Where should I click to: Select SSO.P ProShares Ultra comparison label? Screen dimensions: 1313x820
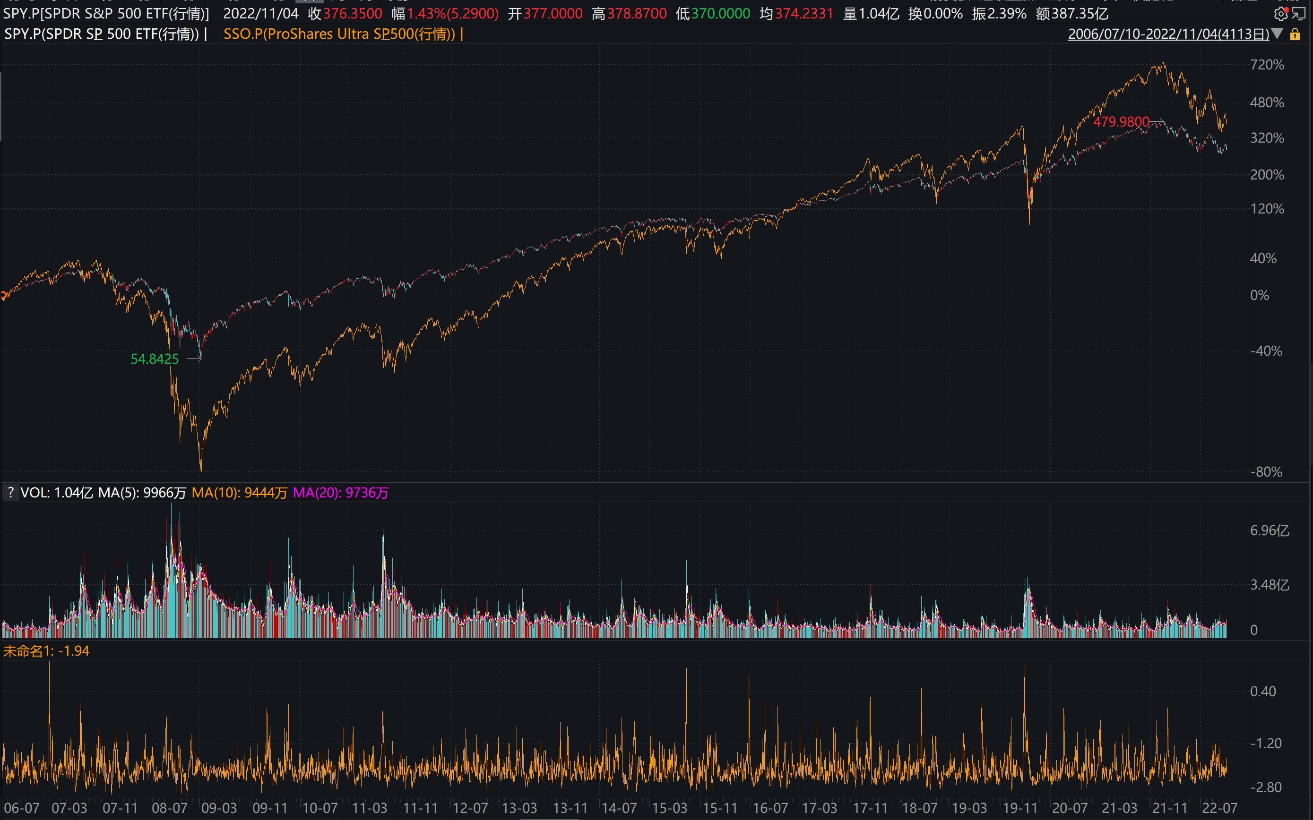click(340, 34)
